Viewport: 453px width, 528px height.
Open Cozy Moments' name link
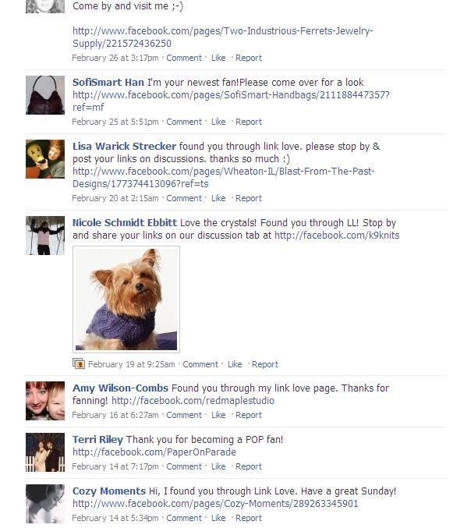click(109, 491)
